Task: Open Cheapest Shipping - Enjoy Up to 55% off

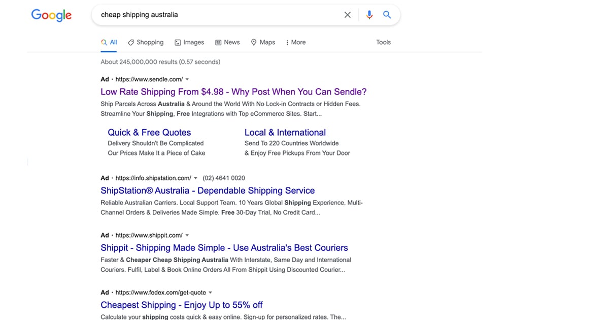Action: pos(182,305)
